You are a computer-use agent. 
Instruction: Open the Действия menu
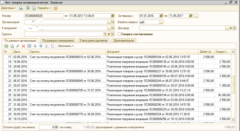pyautogui.click(x=9, y=8)
